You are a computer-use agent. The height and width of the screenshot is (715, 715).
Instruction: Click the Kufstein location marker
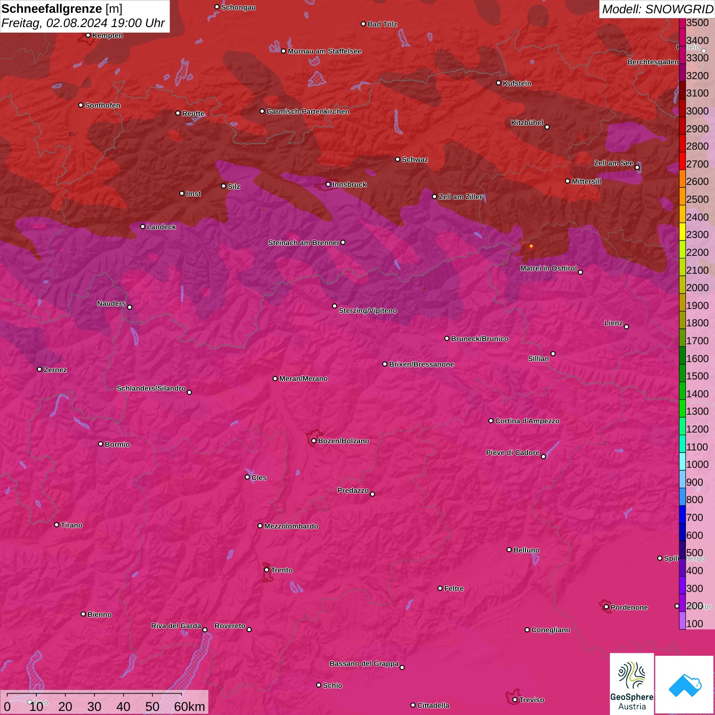point(499,83)
